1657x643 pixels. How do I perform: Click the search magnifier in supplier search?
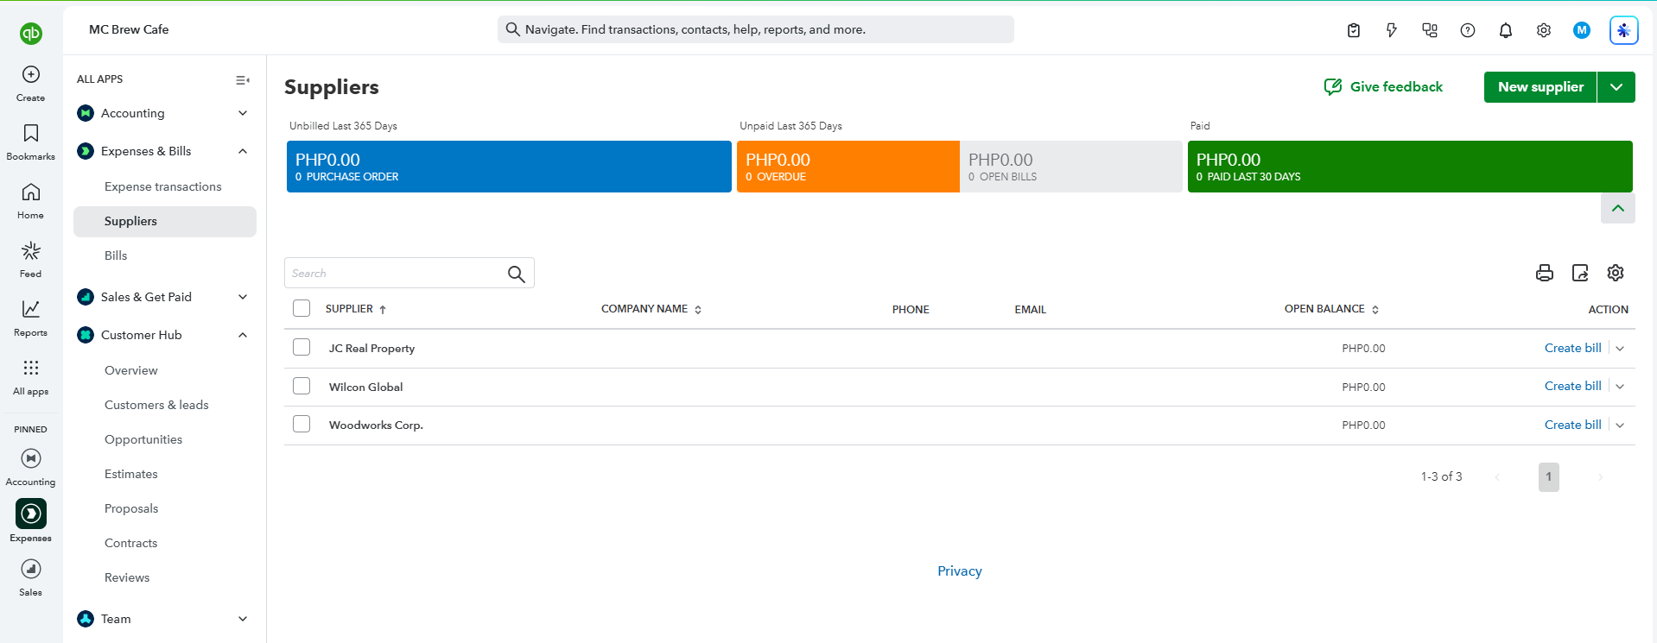517,274
